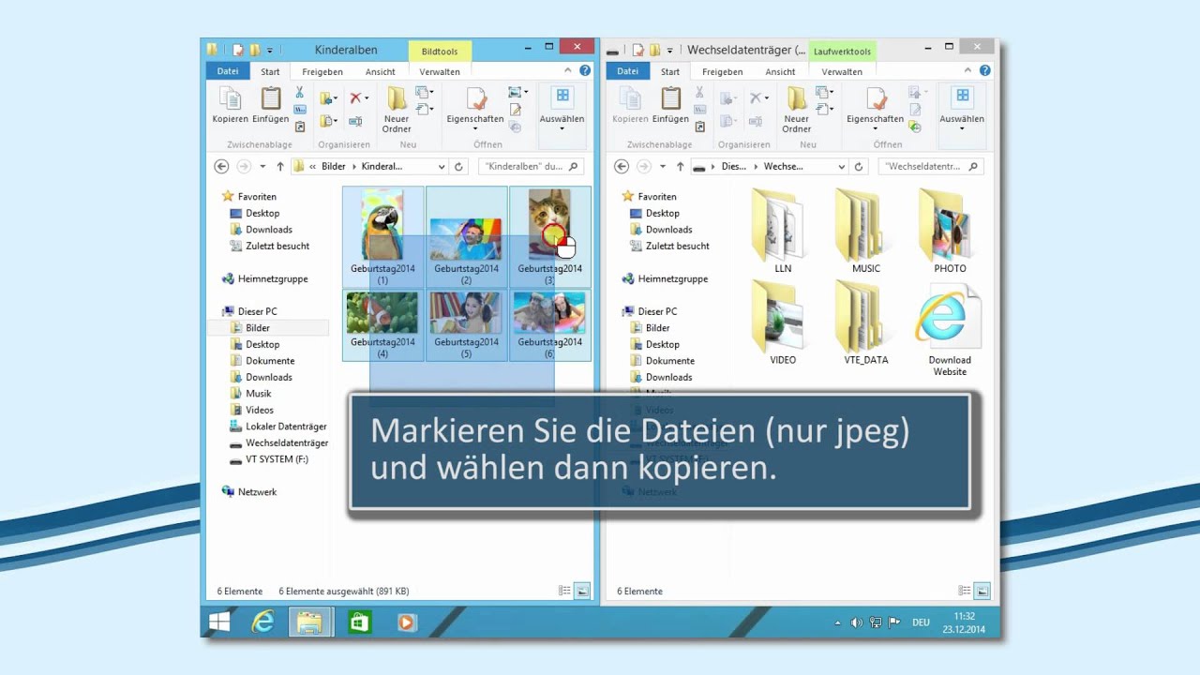
Task: Open Easy access dropdown in Kinderalben ribbon
Action: (x=425, y=110)
